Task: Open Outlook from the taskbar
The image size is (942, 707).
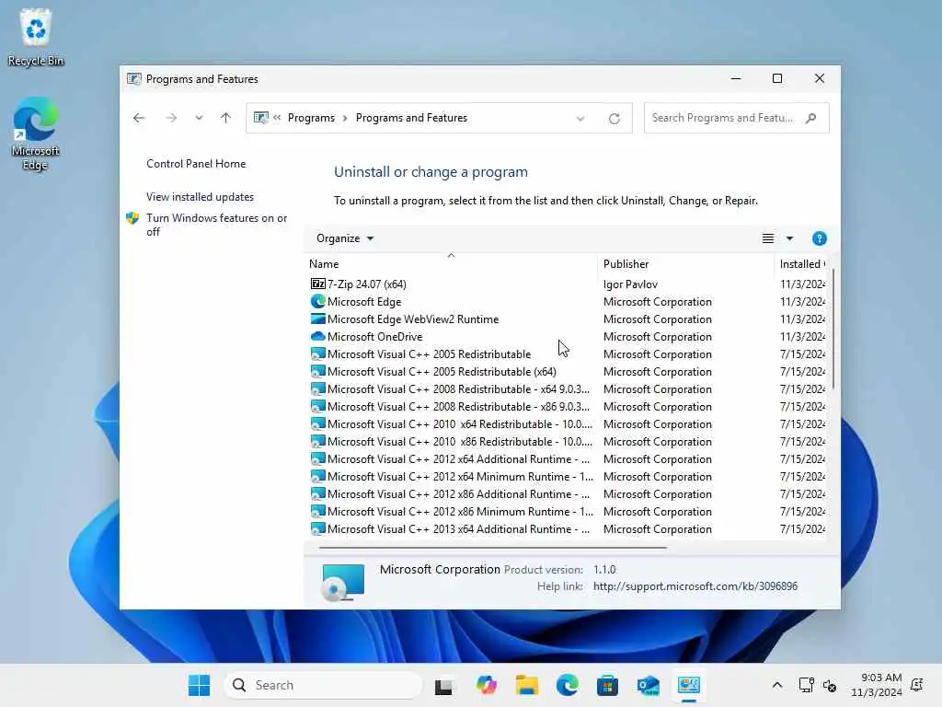Action: pos(649,685)
